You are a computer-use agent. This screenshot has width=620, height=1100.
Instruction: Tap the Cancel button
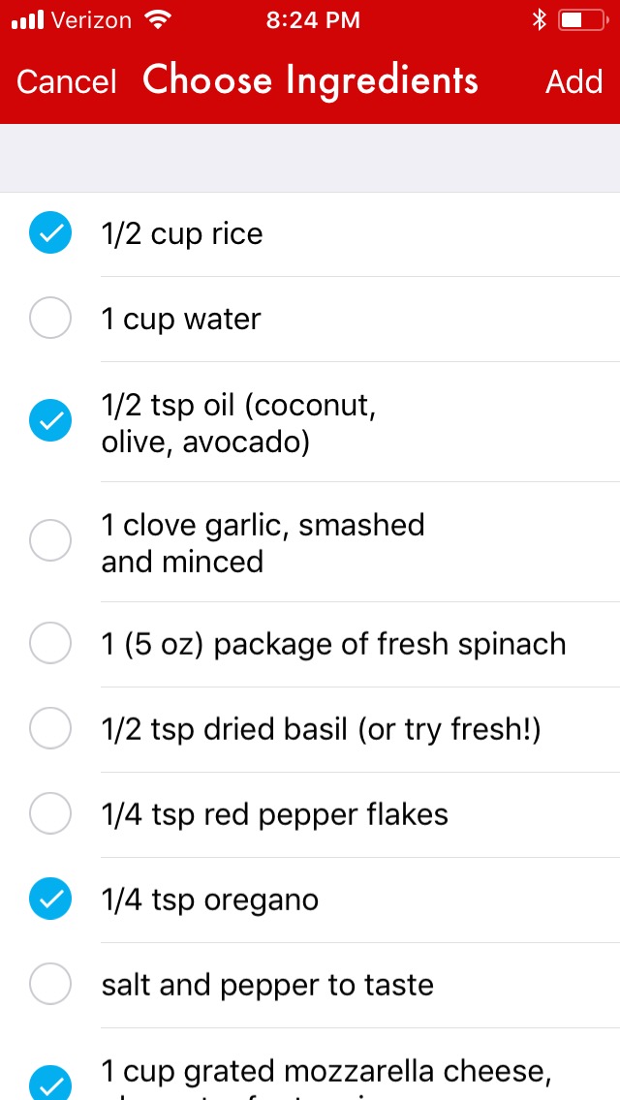pos(67,81)
